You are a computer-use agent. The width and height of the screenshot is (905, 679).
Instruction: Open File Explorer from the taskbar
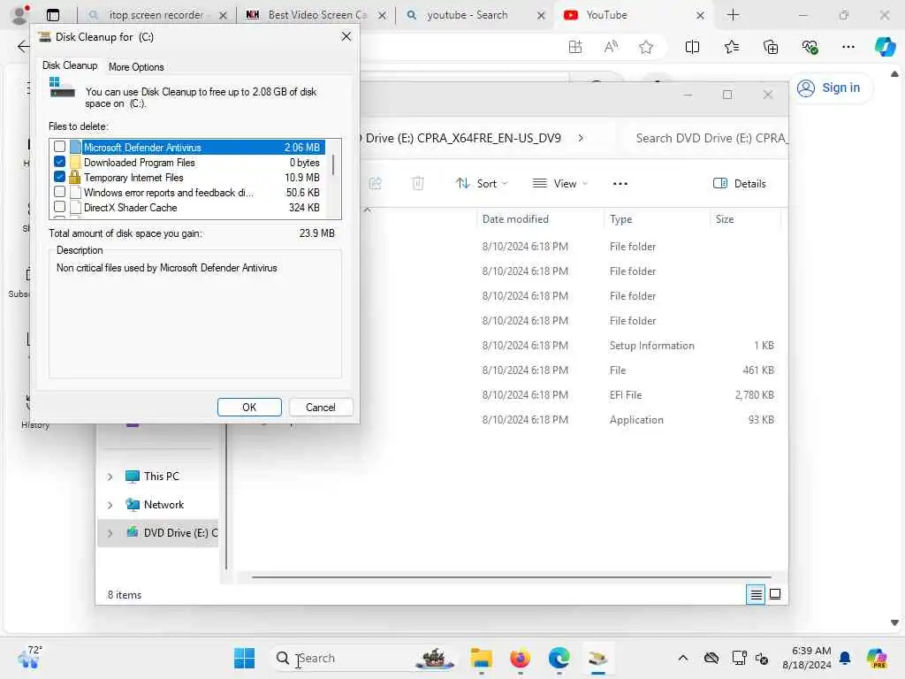coord(482,658)
